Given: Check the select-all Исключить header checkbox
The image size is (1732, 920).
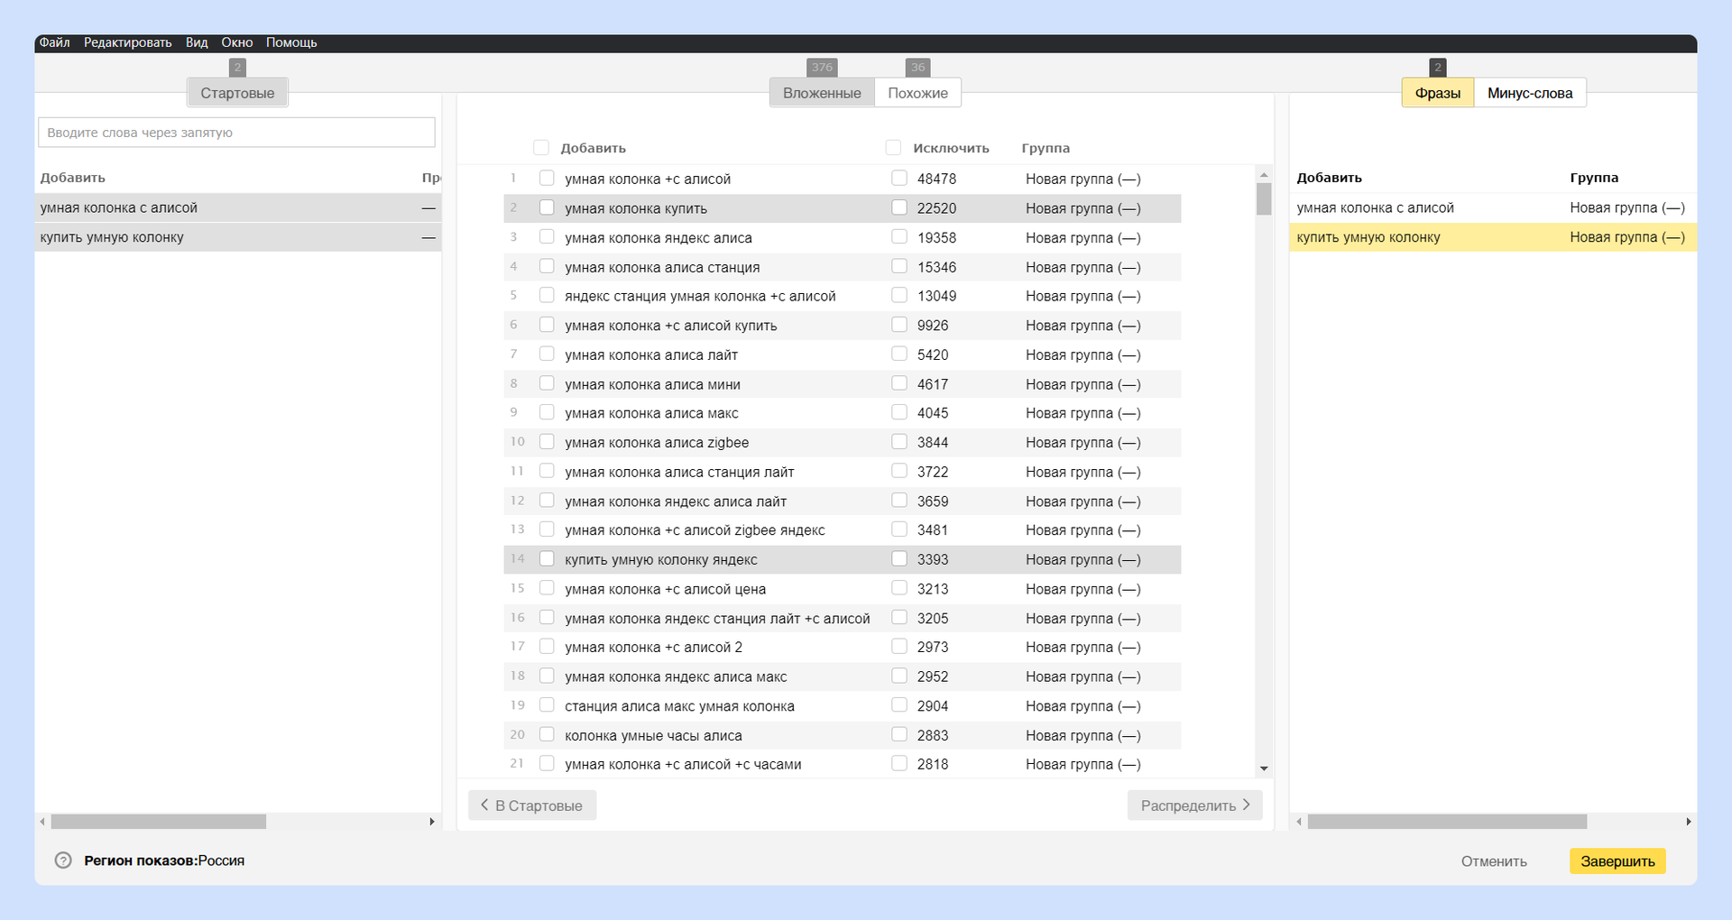Looking at the screenshot, I should [x=893, y=147].
